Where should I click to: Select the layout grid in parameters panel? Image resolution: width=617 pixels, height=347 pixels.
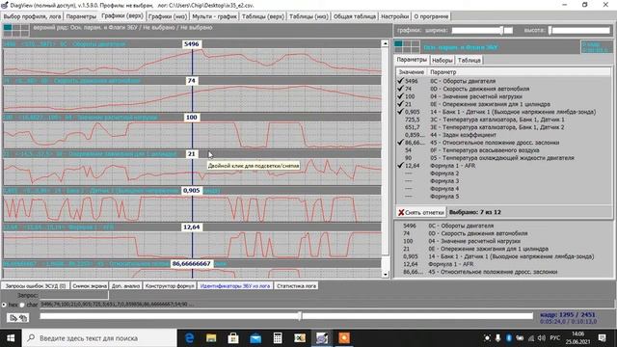(407, 47)
